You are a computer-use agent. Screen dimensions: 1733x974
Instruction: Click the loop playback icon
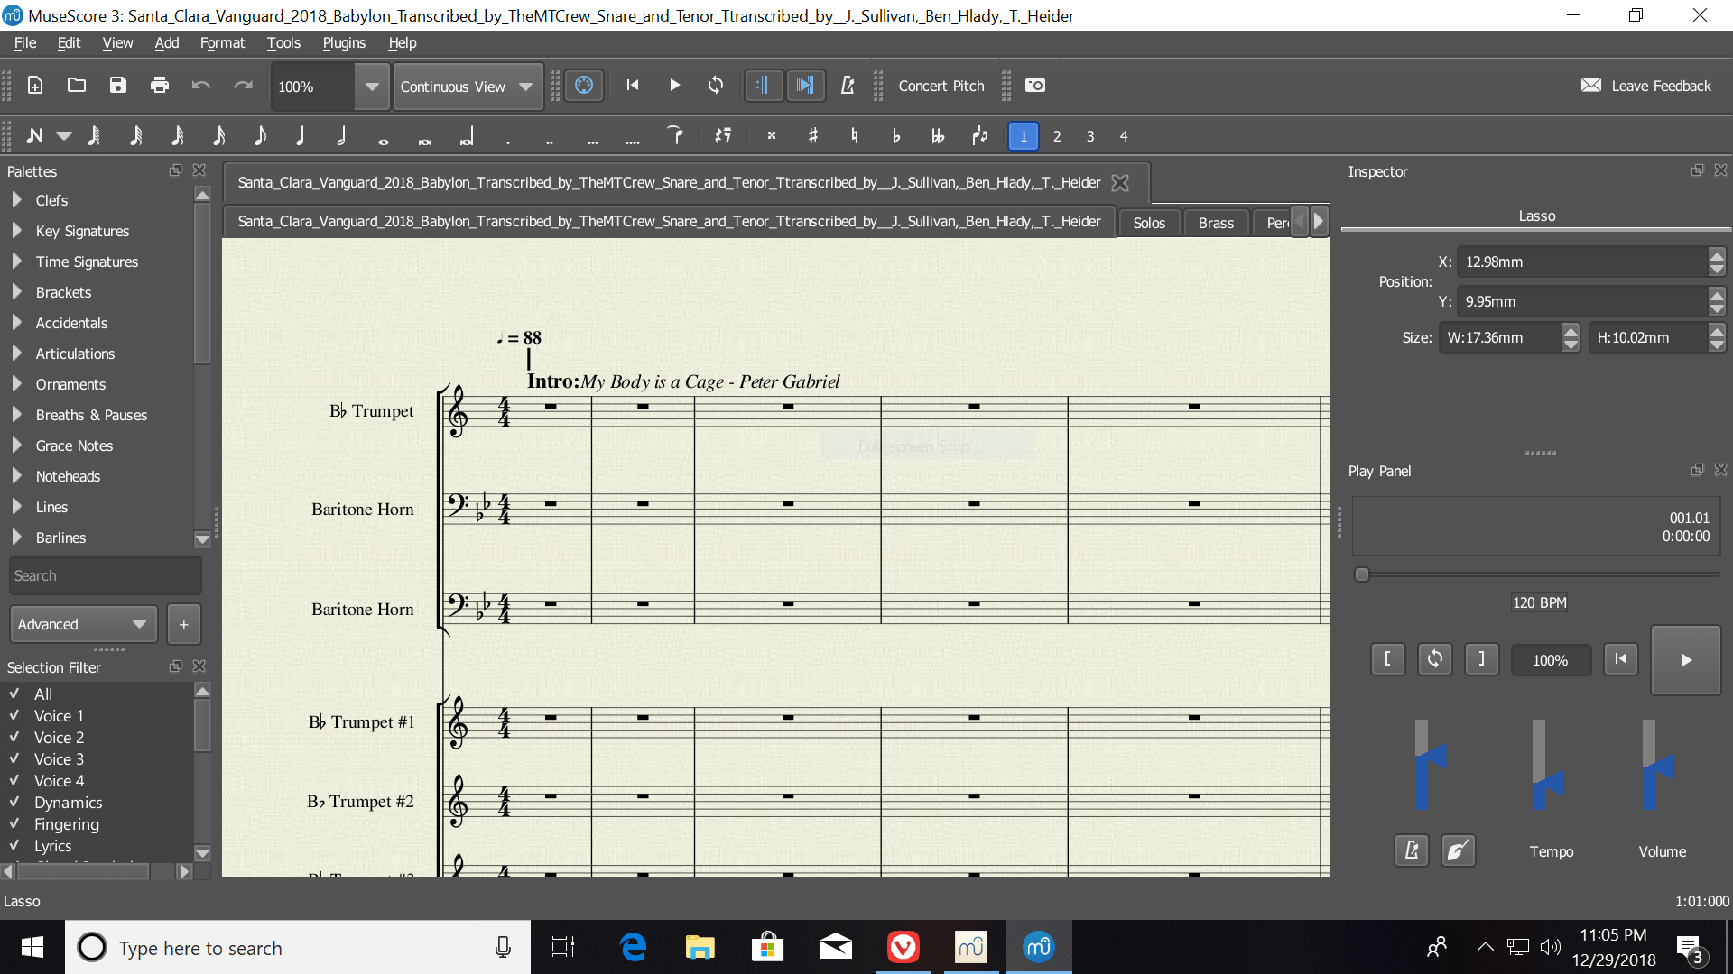716,86
